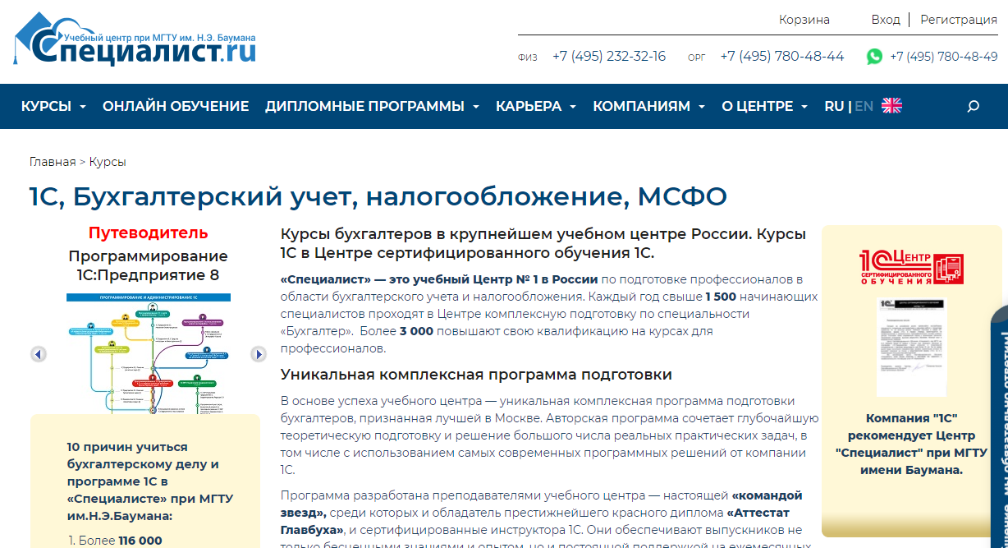Click the UK flag icon
This screenshot has height=548, width=1008.
[891, 106]
